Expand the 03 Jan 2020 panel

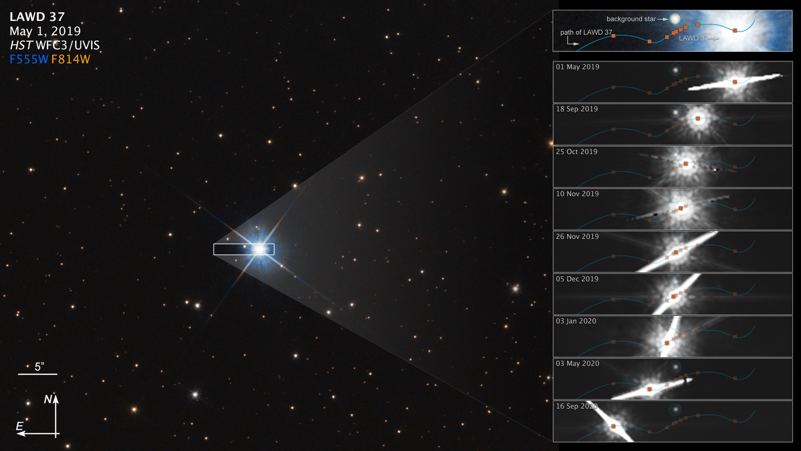pos(576,321)
